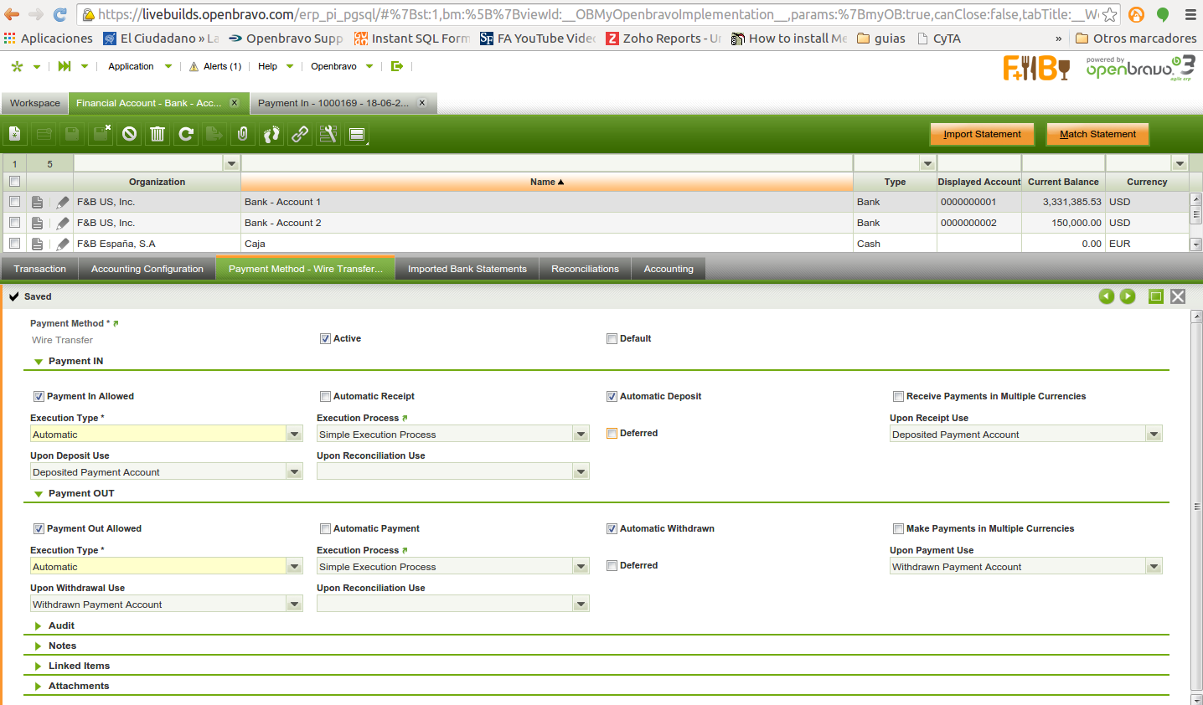Tick the Default checkbox
1203x705 pixels.
pos(612,339)
